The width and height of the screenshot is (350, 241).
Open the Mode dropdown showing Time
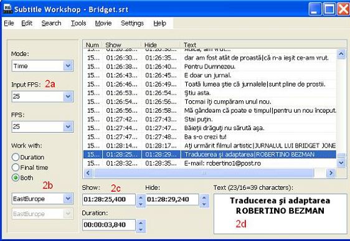click(68, 66)
